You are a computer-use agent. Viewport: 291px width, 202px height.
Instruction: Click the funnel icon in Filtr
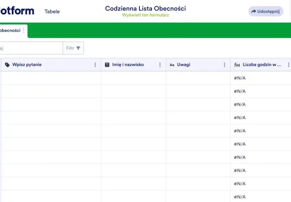click(78, 48)
